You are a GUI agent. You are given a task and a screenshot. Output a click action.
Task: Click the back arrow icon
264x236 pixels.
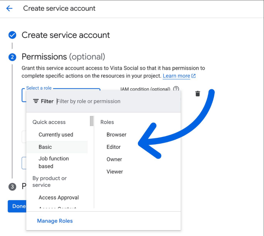9,9
